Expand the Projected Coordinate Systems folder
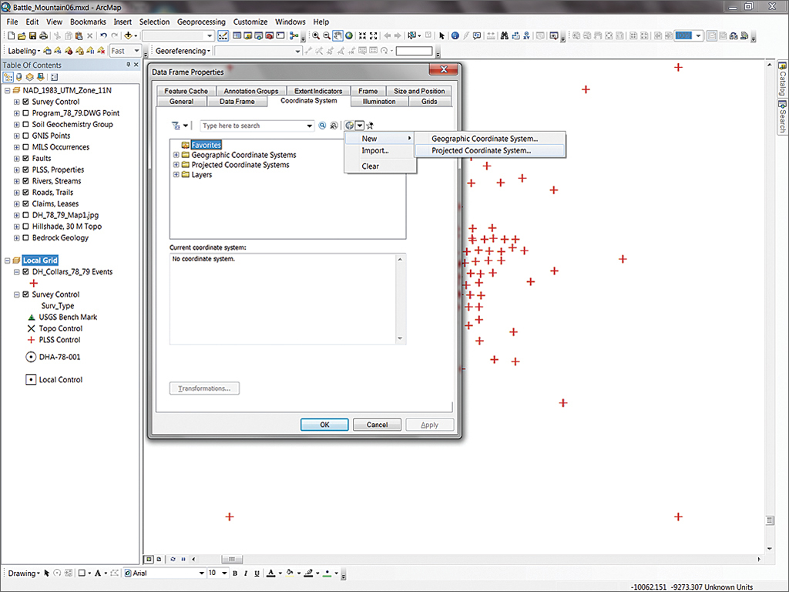The image size is (789, 592). coord(176,165)
